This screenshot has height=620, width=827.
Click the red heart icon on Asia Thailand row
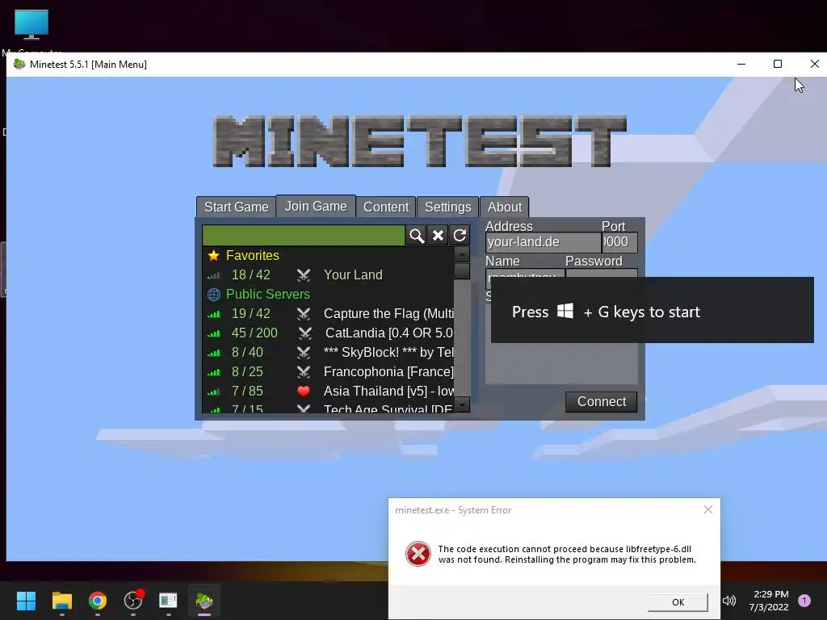tap(304, 392)
